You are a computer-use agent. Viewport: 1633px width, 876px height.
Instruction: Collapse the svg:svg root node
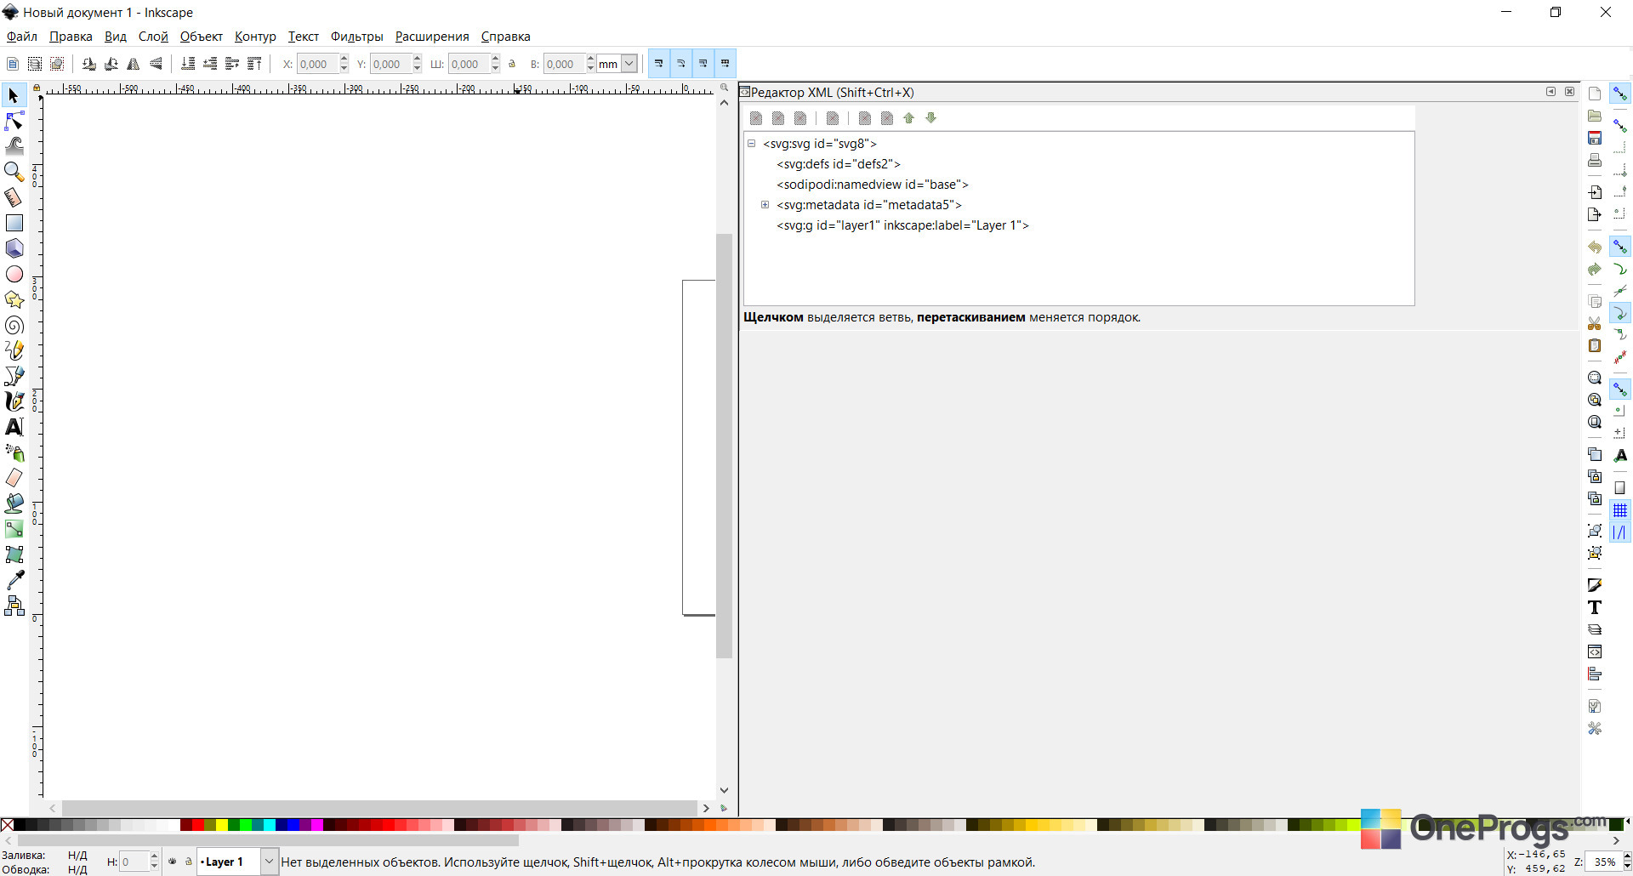(x=752, y=144)
